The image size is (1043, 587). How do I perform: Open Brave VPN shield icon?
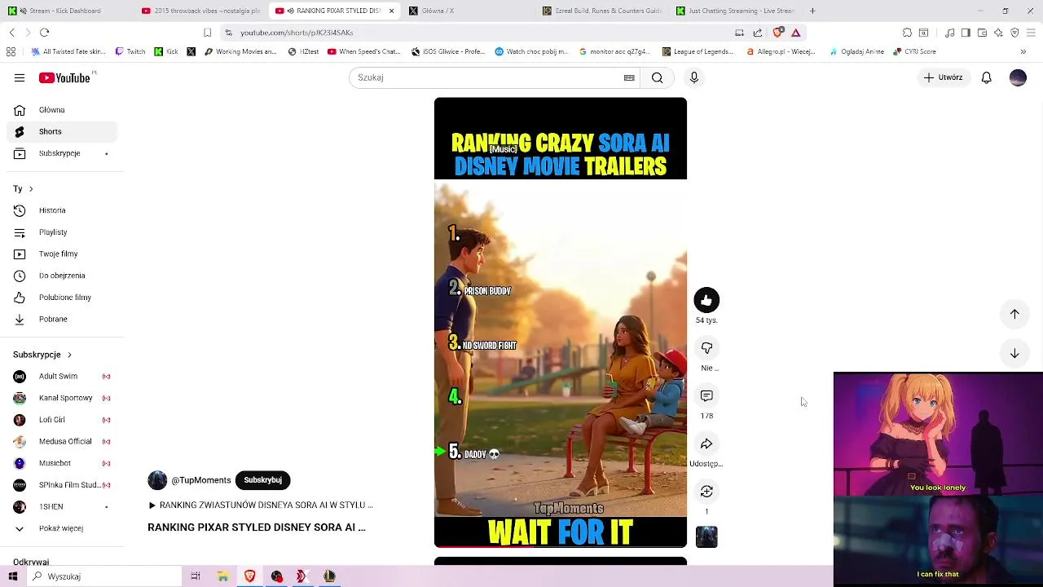click(x=1014, y=33)
